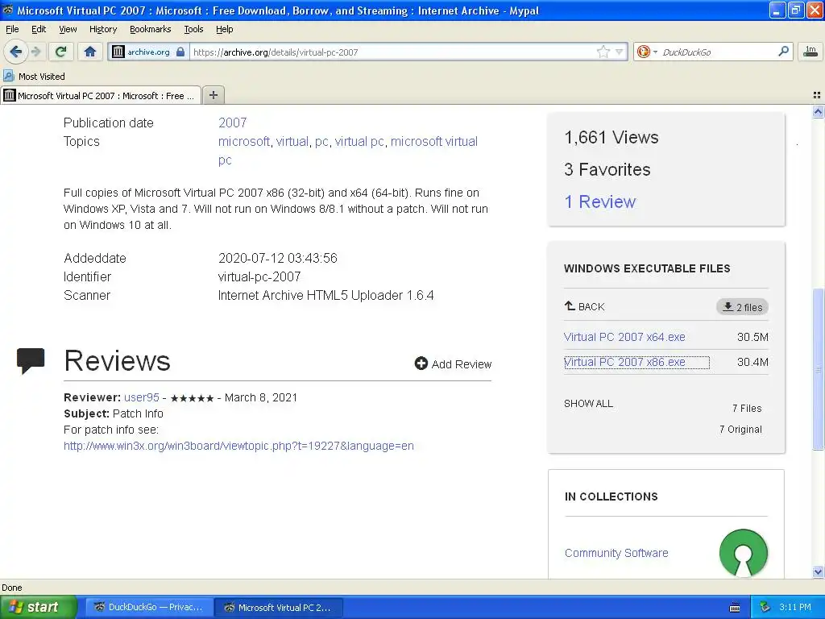Click the Forward arrow button
This screenshot has height=619, width=825.
pyautogui.click(x=35, y=52)
